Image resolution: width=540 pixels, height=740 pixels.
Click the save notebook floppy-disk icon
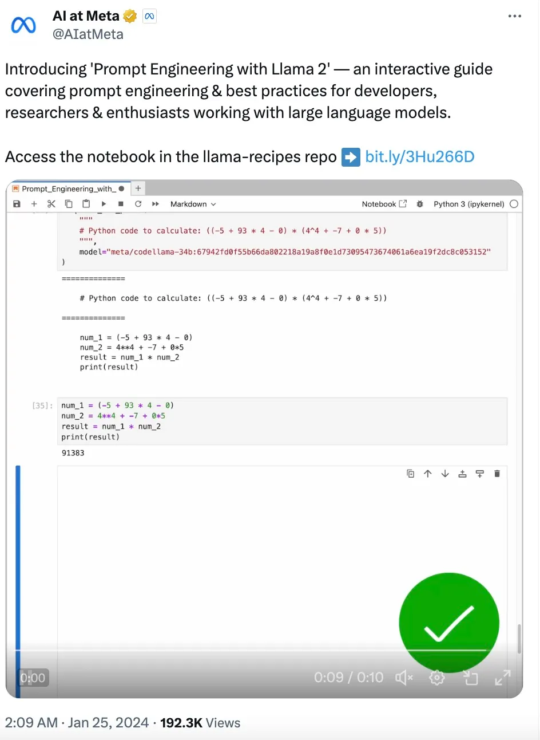click(17, 204)
